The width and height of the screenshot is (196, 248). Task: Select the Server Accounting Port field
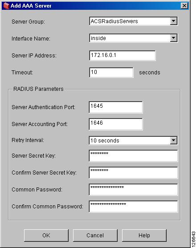116,124
